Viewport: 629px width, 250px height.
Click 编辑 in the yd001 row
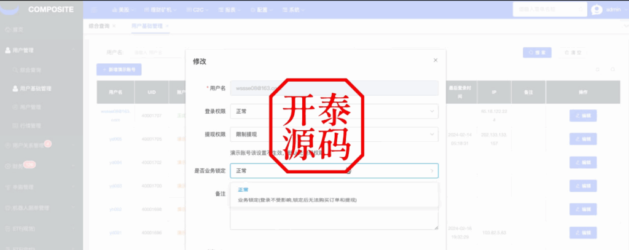click(583, 233)
